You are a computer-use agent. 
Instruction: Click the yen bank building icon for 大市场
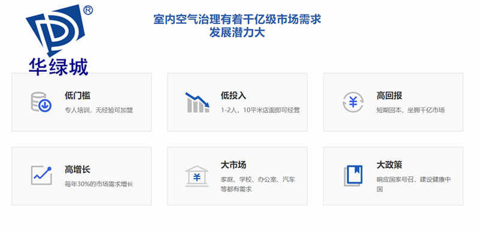pyautogui.click(x=197, y=176)
